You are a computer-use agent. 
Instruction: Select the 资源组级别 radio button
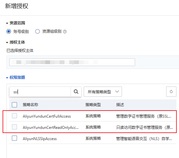38,31
